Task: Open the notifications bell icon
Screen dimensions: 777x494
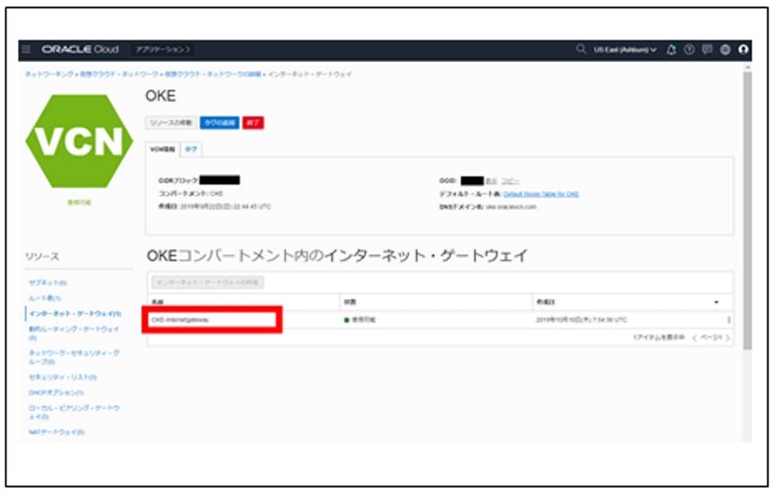Action: 671,48
